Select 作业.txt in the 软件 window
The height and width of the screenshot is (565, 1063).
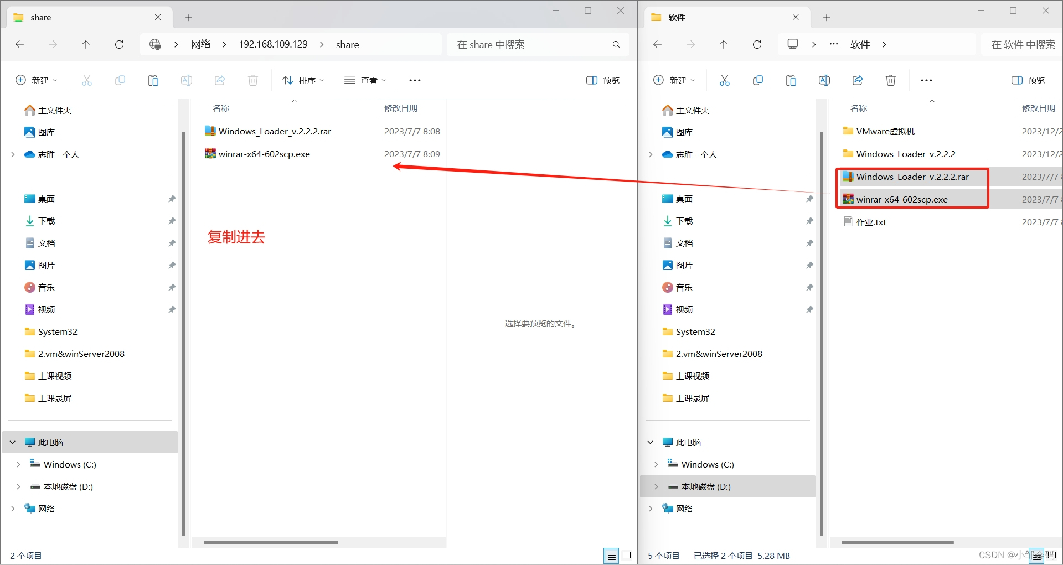tap(871, 222)
